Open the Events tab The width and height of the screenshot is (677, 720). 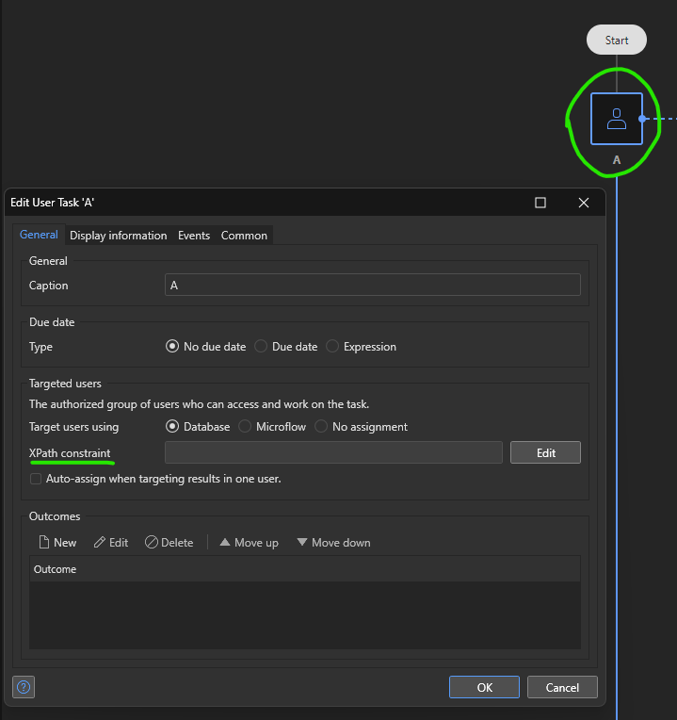[x=194, y=236]
